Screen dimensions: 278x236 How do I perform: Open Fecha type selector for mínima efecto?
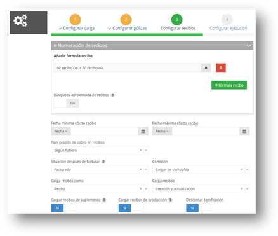(61, 132)
